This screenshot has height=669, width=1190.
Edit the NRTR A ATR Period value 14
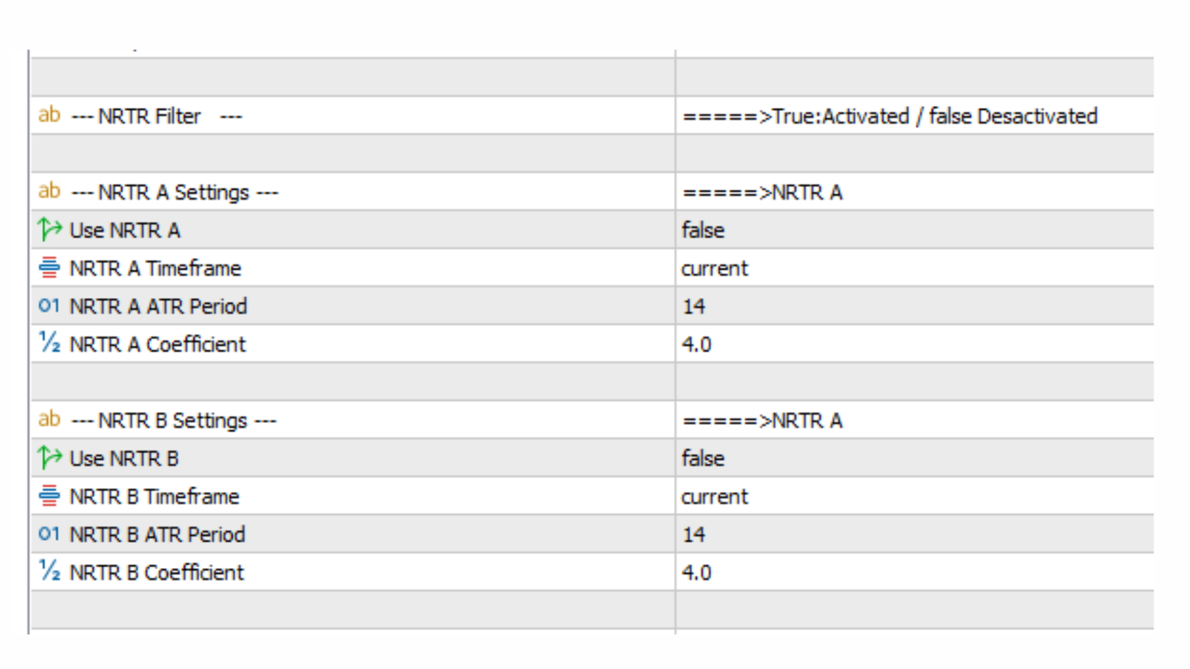(694, 305)
